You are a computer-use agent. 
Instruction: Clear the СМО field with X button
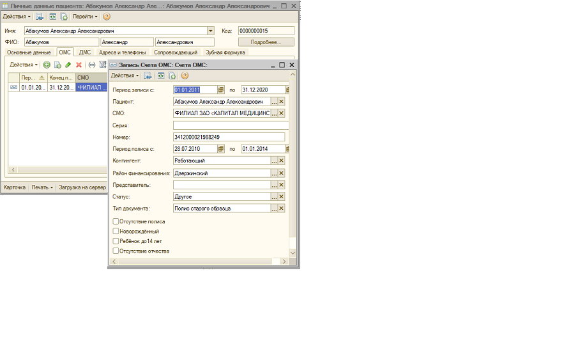pos(281,113)
